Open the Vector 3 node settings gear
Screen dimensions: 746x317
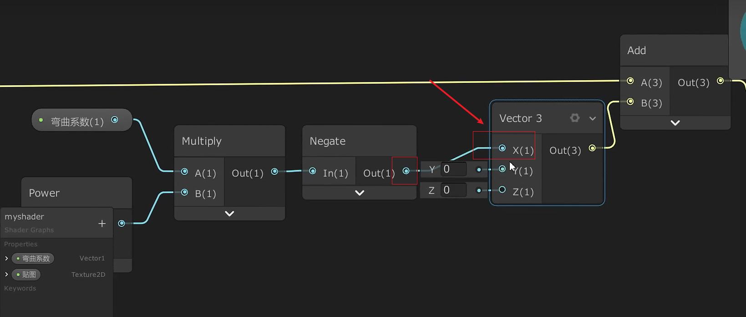[574, 118]
